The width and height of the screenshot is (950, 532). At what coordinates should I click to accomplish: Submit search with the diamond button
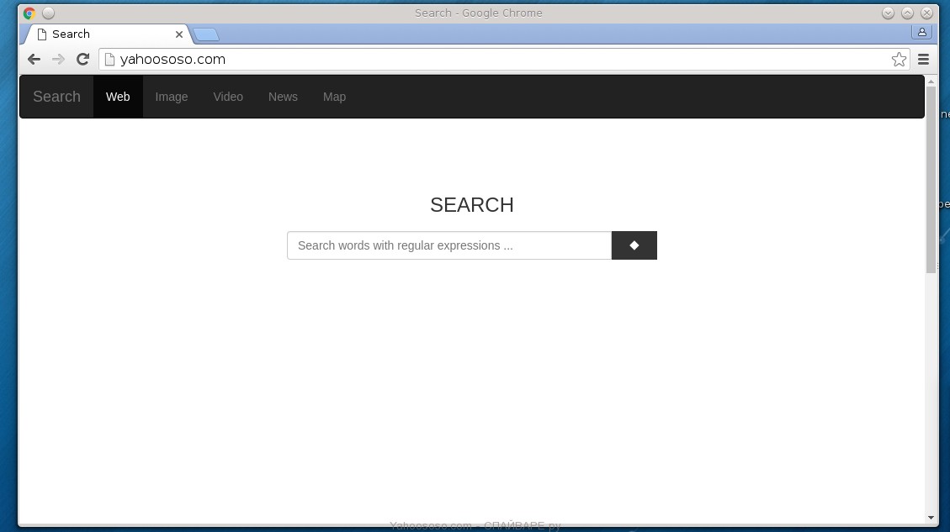pos(634,245)
